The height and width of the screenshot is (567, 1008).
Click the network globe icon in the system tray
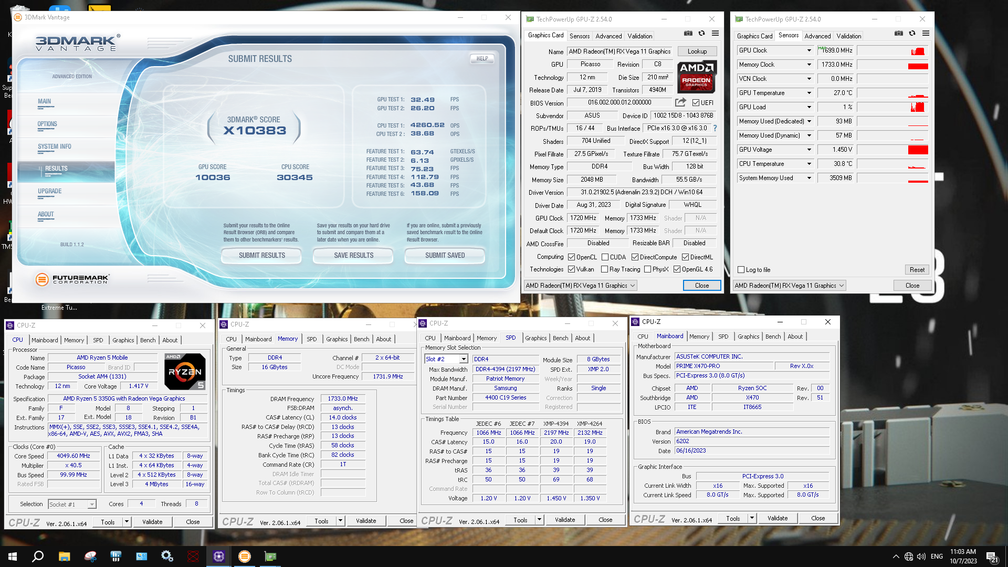pyautogui.click(x=909, y=556)
